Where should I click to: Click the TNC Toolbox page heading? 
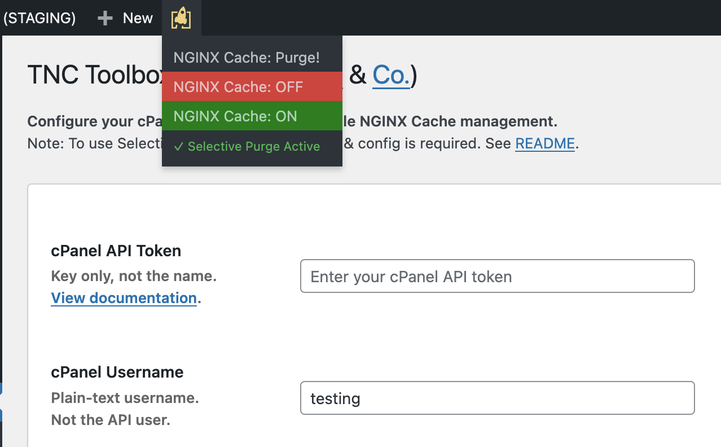(x=95, y=75)
